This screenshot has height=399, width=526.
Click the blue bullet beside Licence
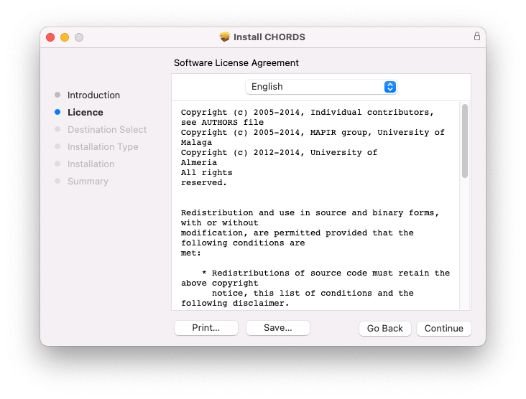coord(57,112)
